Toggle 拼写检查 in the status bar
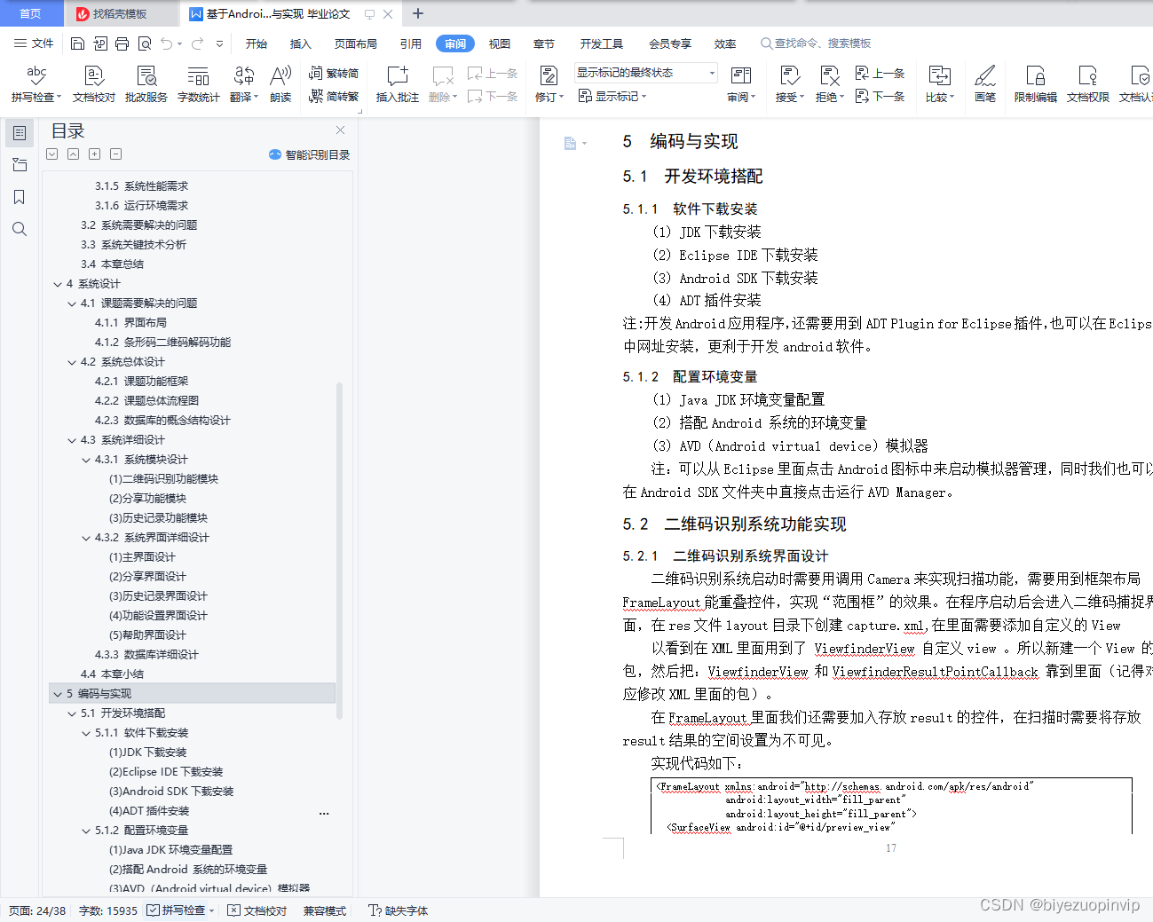This screenshot has width=1153, height=922. tap(176, 910)
